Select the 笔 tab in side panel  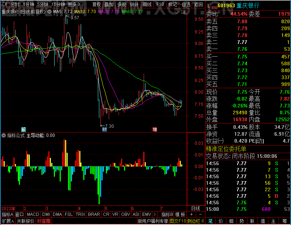[x=211, y=221]
